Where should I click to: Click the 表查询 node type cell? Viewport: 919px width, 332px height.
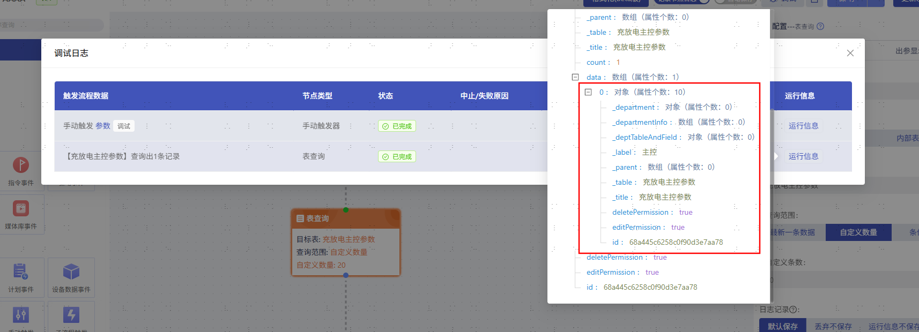[314, 156]
